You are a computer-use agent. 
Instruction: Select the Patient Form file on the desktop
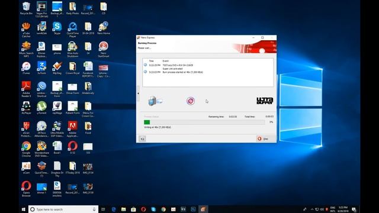pos(72,108)
